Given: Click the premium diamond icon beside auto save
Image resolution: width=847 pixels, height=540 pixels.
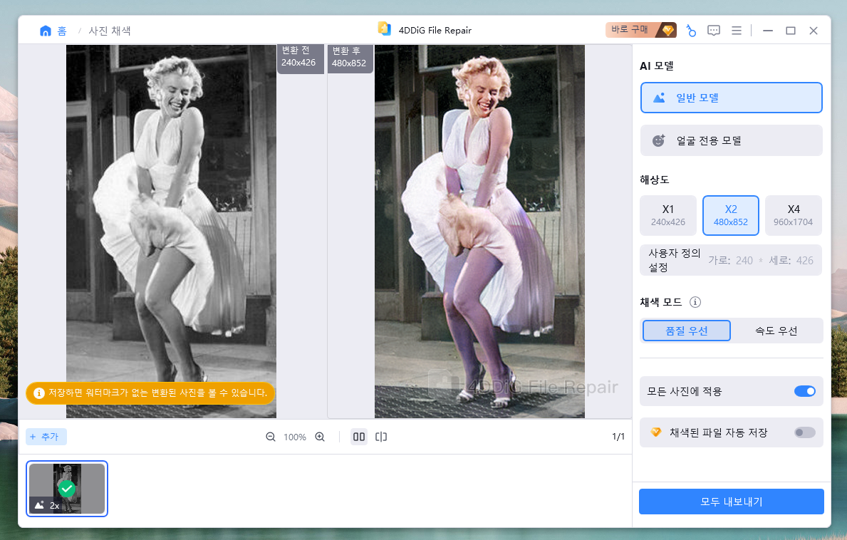Looking at the screenshot, I should 656,432.
